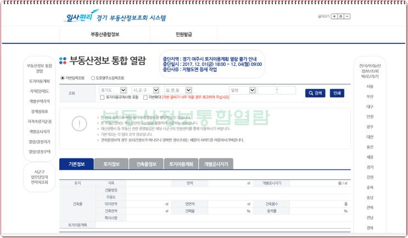This screenshot has height=238, width=408.
Task: Open the 부동산종합정보 top menu
Action: 105,35
